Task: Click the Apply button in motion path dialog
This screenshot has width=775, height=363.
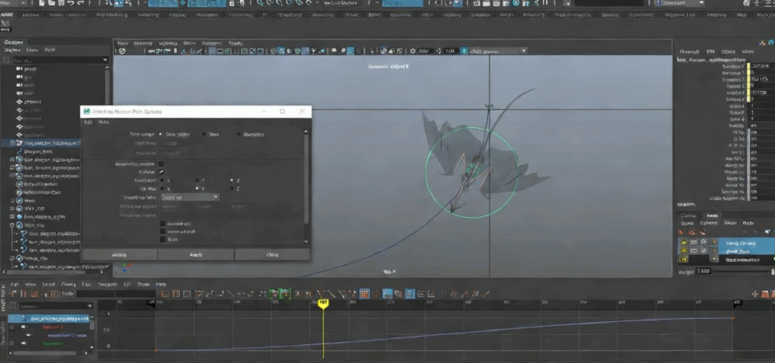Action: (x=196, y=254)
